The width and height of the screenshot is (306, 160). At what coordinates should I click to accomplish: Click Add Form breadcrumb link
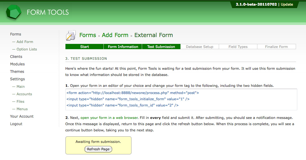coord(115,35)
